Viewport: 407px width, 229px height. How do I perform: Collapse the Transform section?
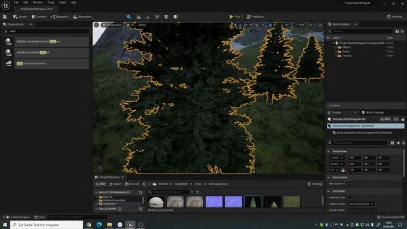click(329, 151)
